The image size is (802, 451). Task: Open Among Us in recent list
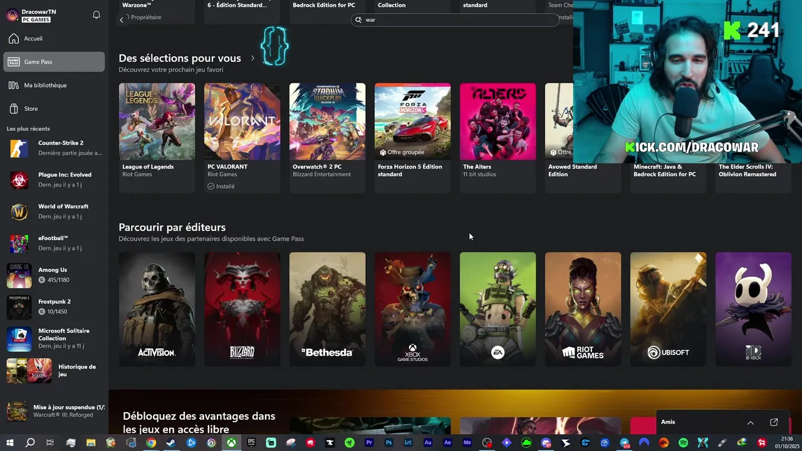(54, 275)
